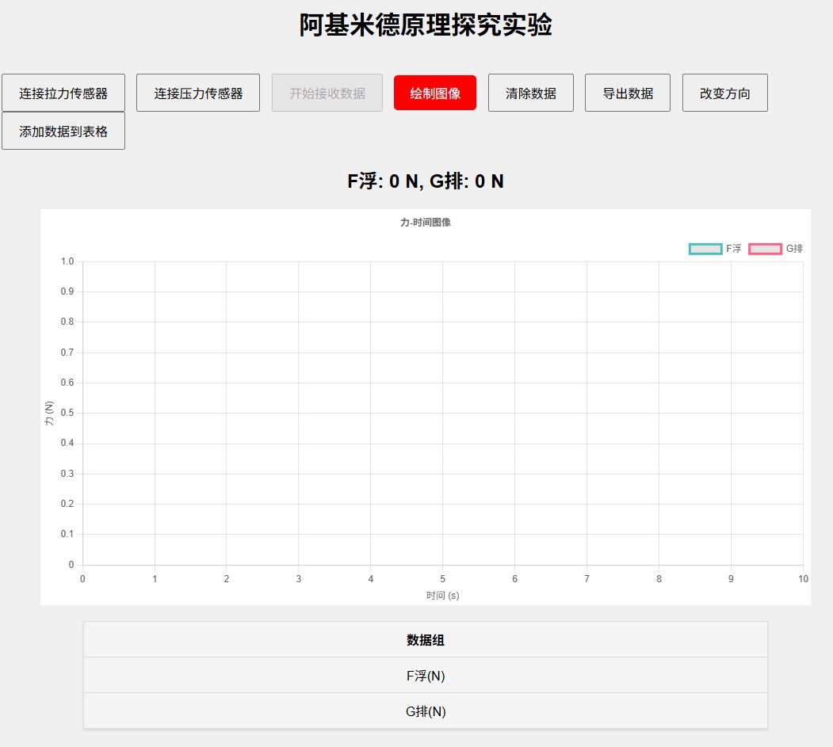This screenshot has width=833, height=747.
Task: Click the F浮: 0 N, G排: 0 N reading
Action: 425,181
